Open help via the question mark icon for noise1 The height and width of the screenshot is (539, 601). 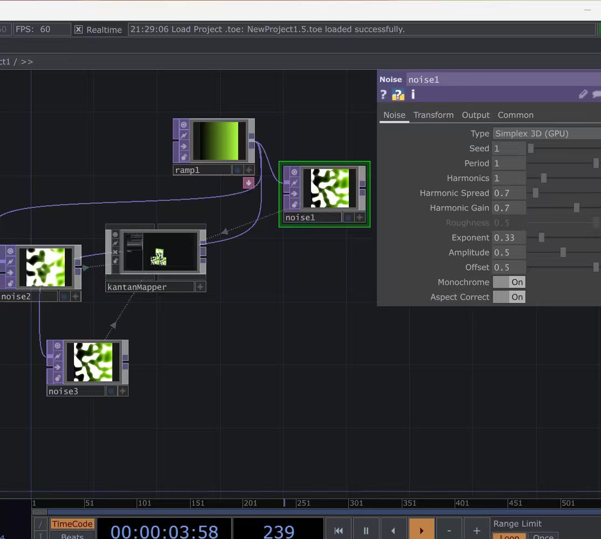tap(383, 94)
